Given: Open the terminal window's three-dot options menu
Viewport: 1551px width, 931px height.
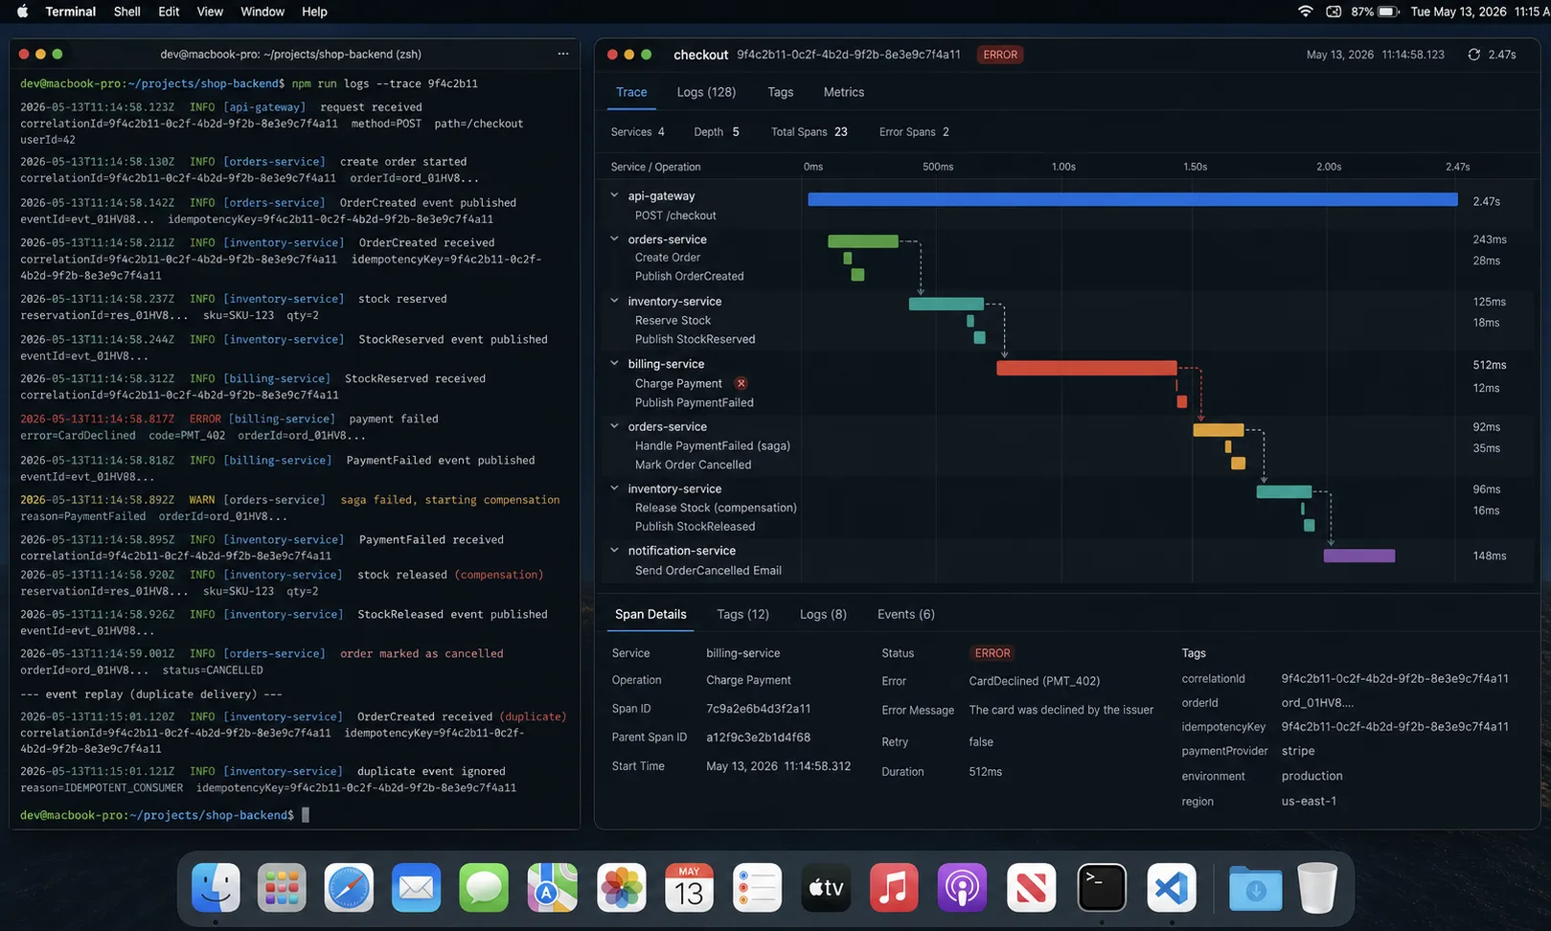Looking at the screenshot, I should point(562,54).
